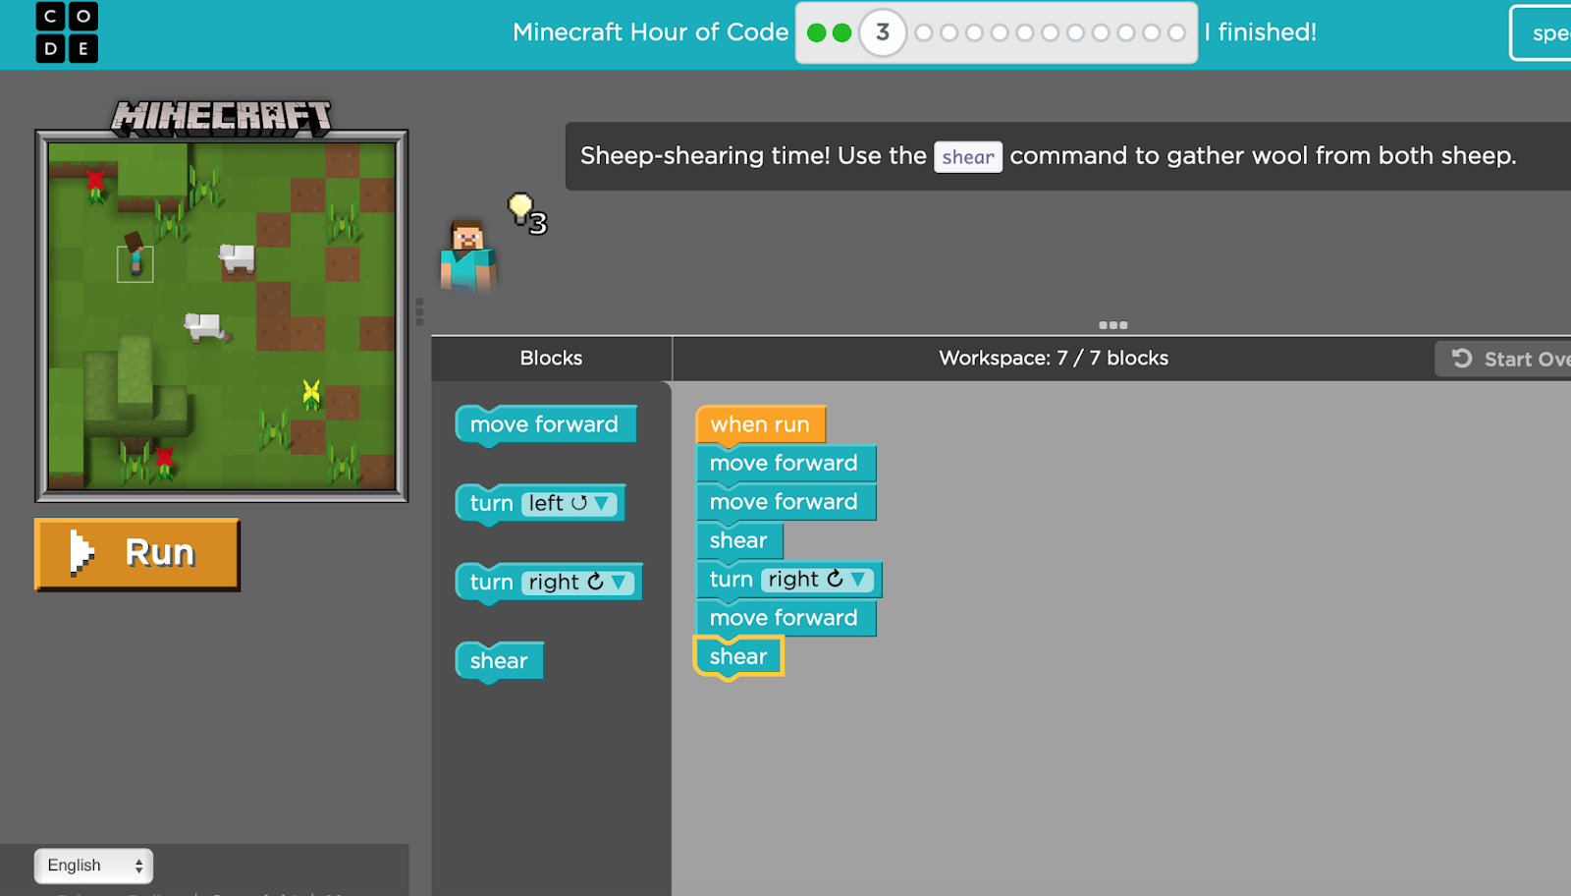This screenshot has height=896, width=1571.
Task: Jump to level 8 progress dot
Action: [x=1025, y=33]
